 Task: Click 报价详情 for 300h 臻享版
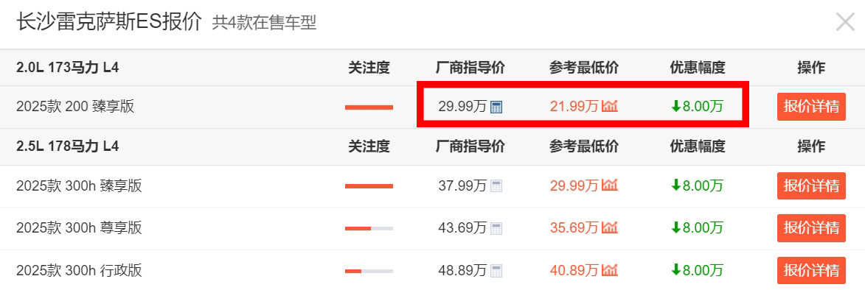[x=811, y=186]
